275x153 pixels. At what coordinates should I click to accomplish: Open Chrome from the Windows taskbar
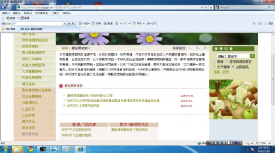30,149
